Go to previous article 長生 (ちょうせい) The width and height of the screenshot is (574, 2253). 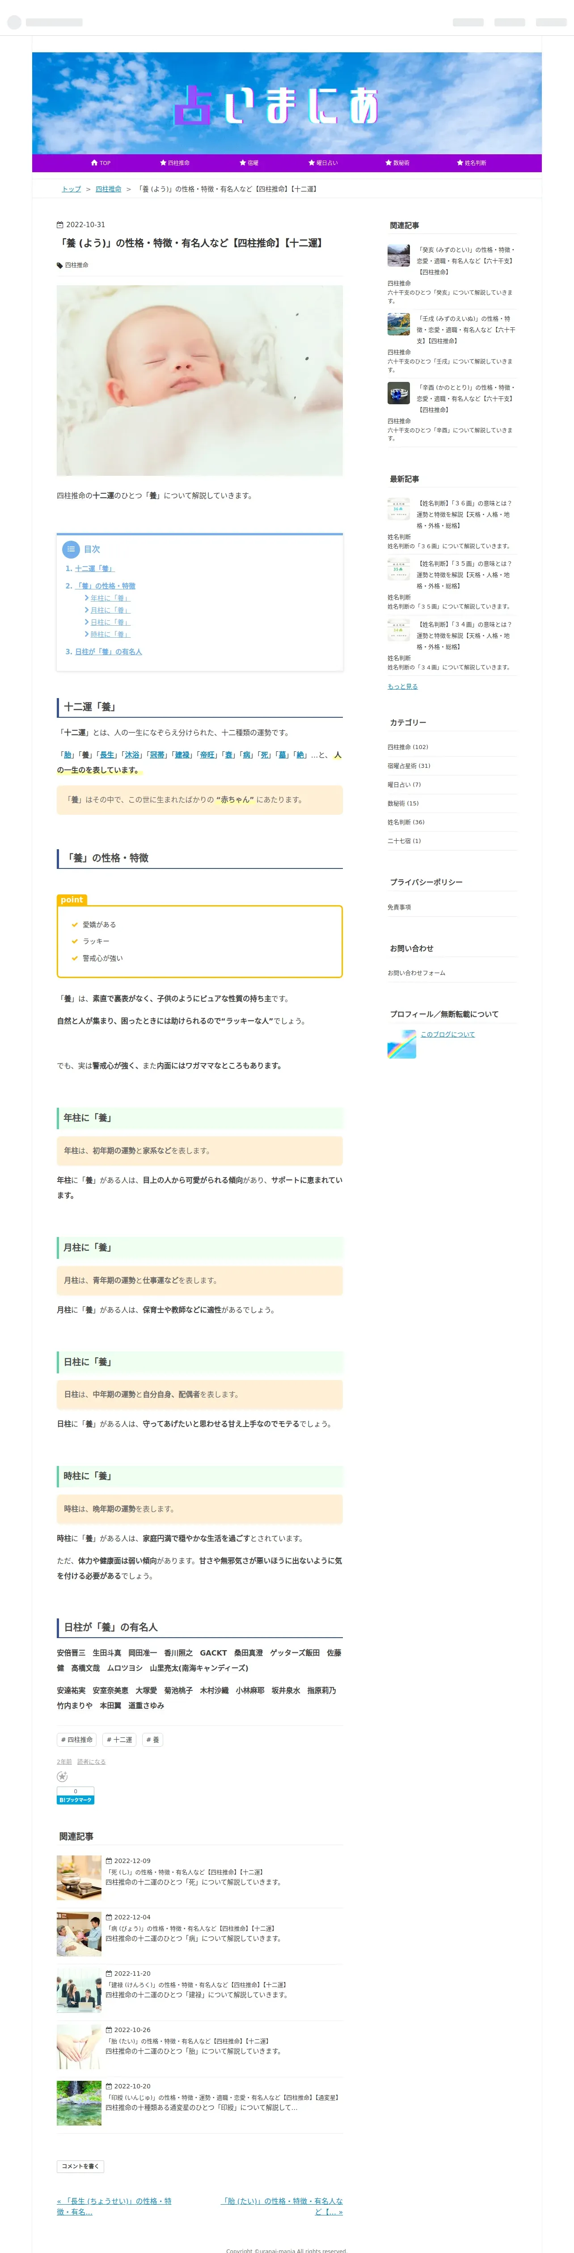[114, 2206]
